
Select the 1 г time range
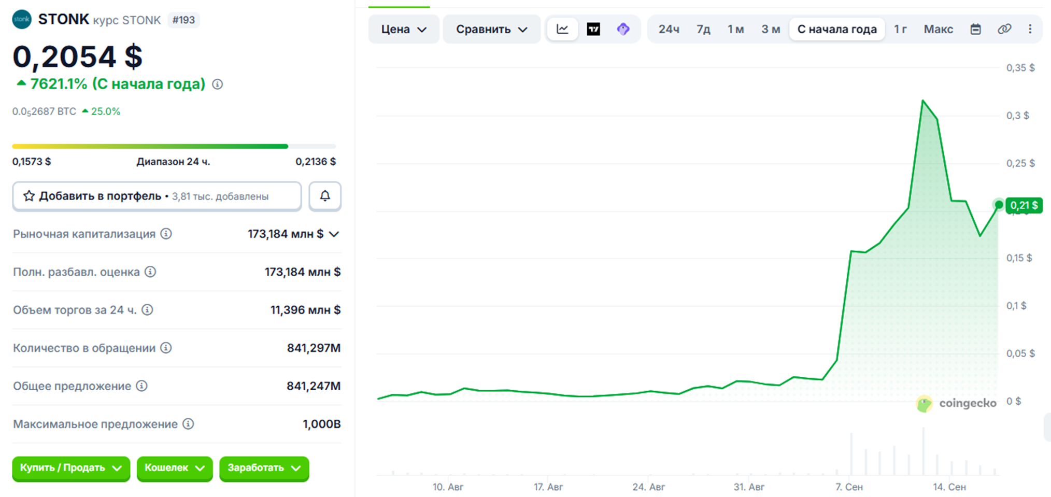tap(901, 29)
